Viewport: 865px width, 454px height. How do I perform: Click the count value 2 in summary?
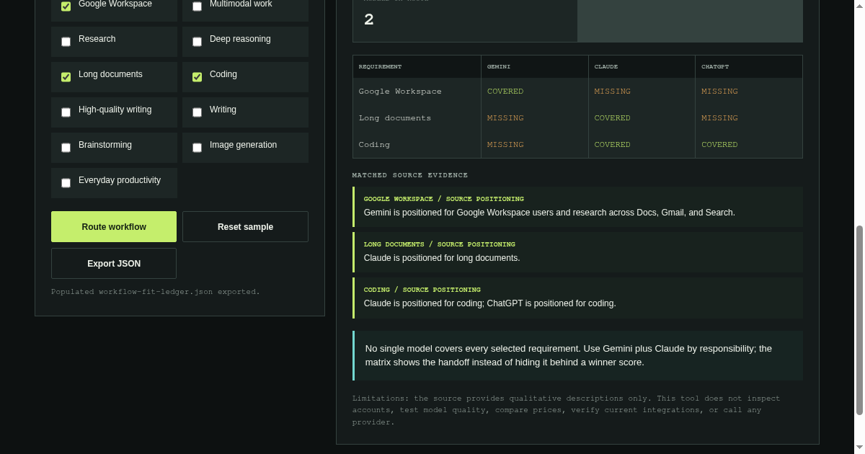click(369, 19)
